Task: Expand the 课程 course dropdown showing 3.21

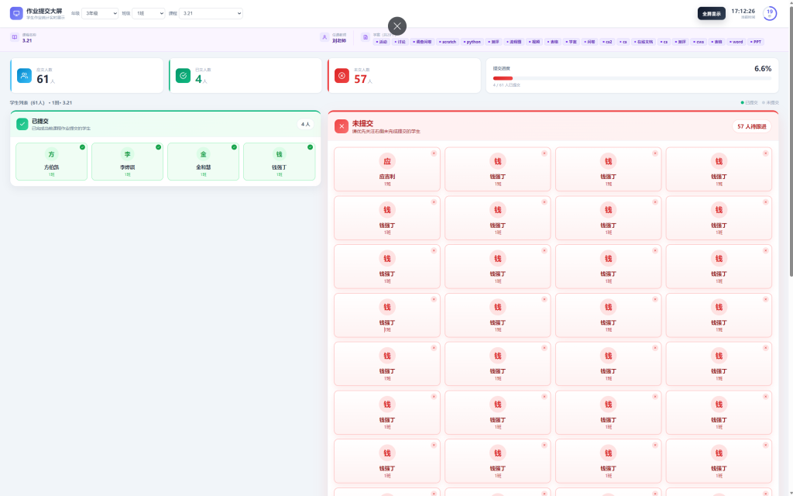Action: (x=211, y=13)
